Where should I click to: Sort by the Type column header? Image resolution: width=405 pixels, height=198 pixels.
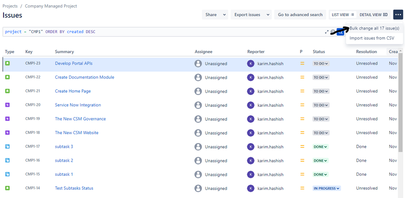pos(10,51)
